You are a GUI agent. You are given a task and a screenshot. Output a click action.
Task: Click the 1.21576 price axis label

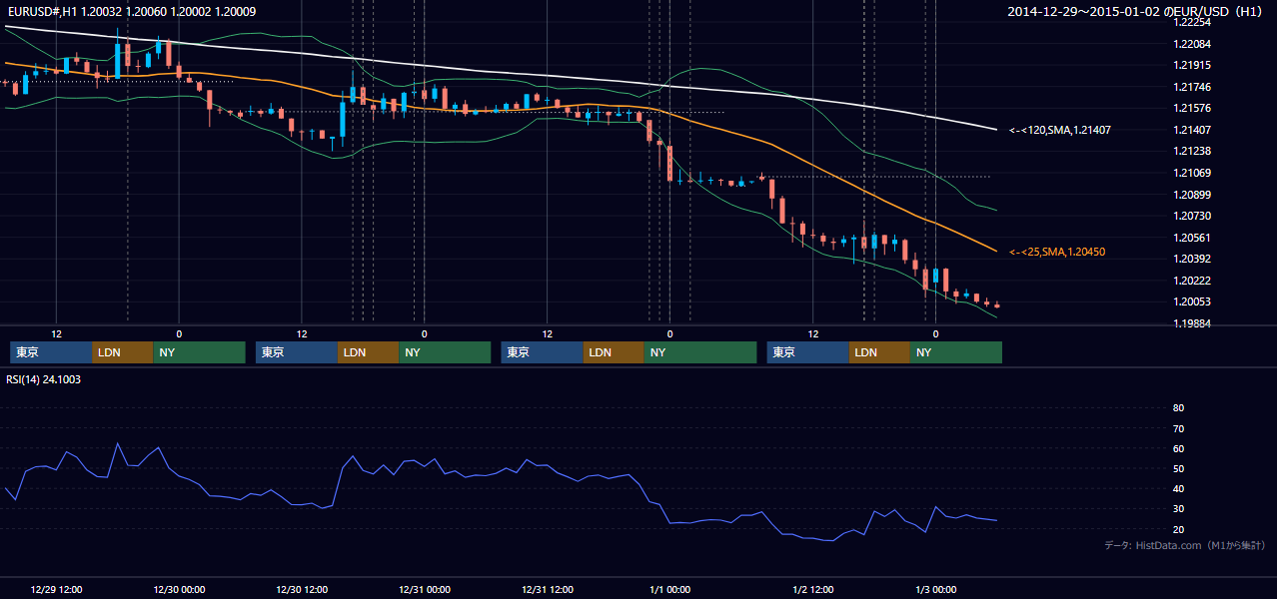pos(1192,108)
